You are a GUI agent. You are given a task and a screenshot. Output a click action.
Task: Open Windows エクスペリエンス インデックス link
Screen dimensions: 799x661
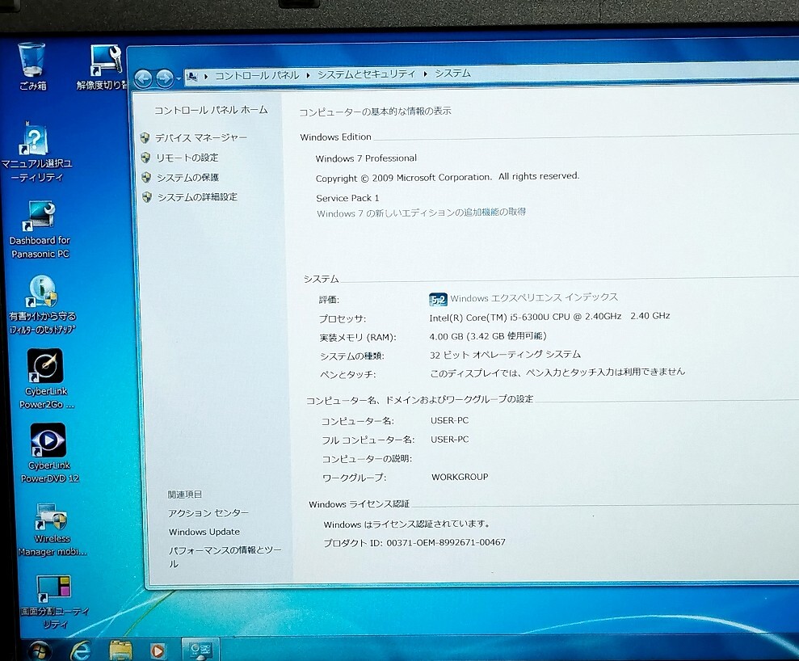coord(534,297)
